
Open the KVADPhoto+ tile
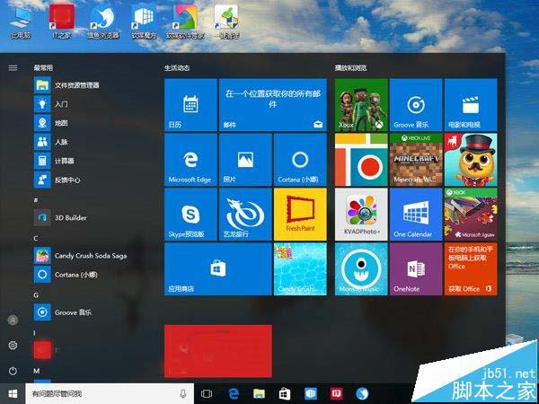pyautogui.click(x=361, y=215)
